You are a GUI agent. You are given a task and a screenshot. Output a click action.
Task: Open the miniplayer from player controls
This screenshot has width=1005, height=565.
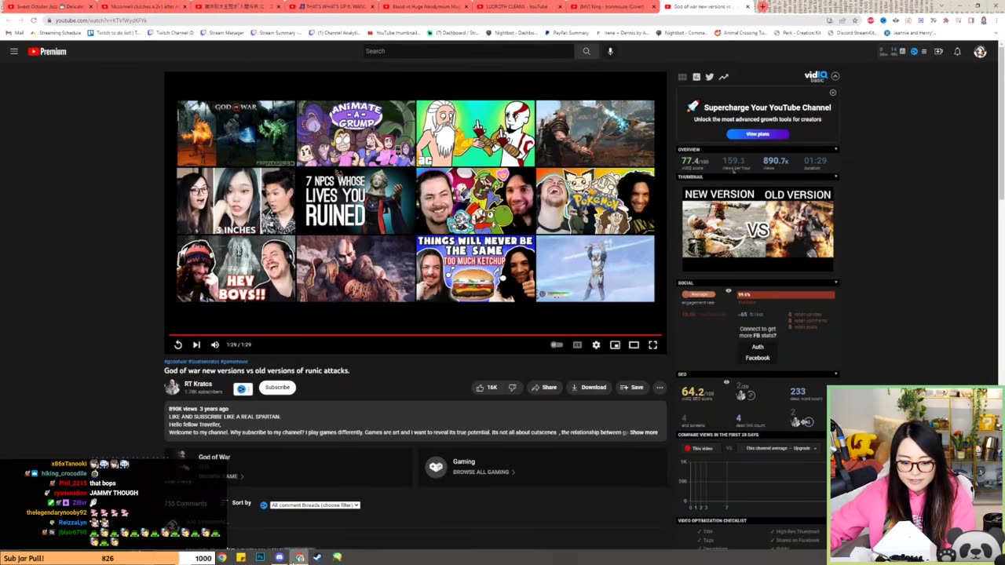coord(615,344)
